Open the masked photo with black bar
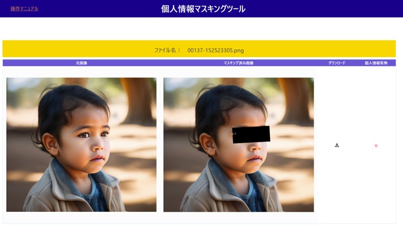 tap(239, 145)
